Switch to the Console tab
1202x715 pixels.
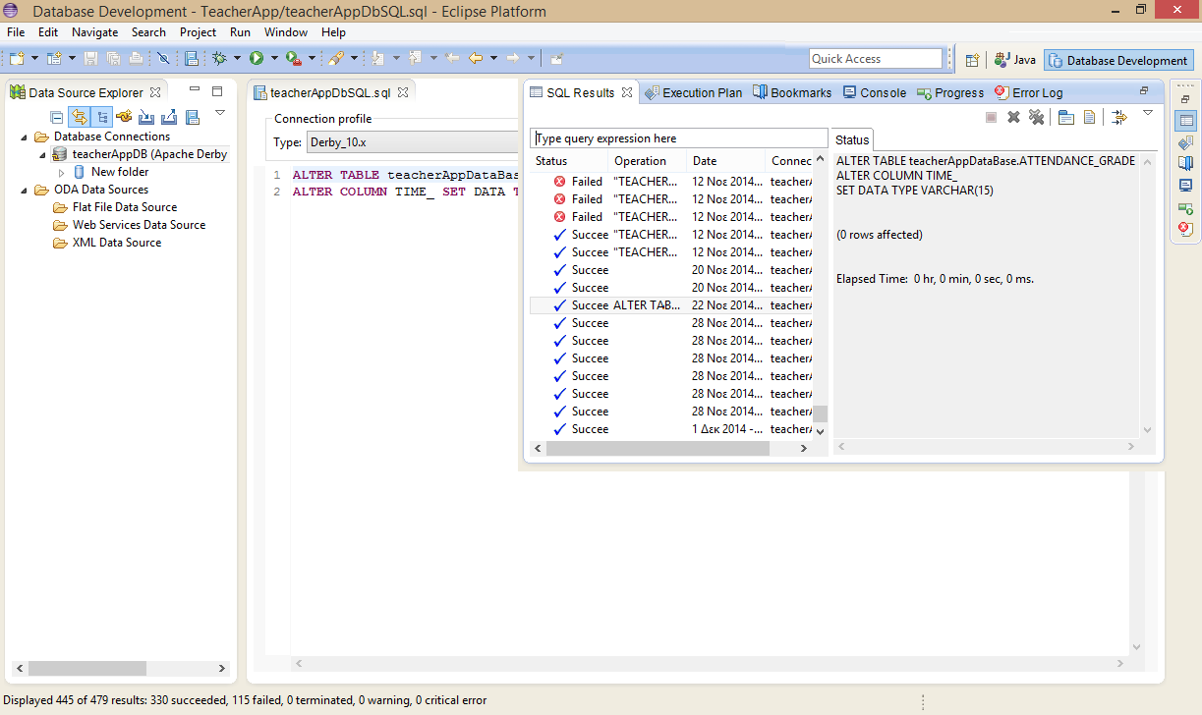click(874, 92)
